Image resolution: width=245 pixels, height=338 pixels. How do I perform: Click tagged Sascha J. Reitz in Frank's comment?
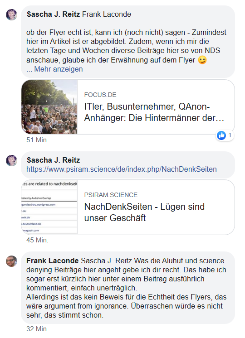(107, 261)
